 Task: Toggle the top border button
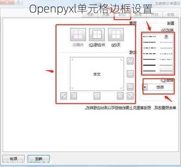click(x=130, y=61)
